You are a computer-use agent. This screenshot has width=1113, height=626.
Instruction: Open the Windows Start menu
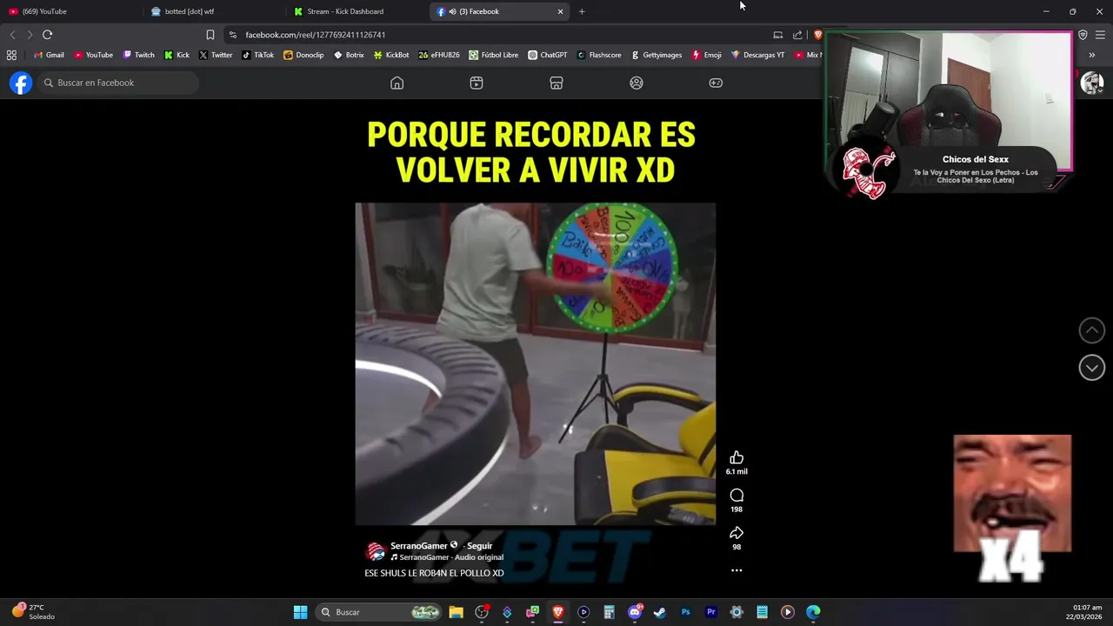click(x=300, y=612)
